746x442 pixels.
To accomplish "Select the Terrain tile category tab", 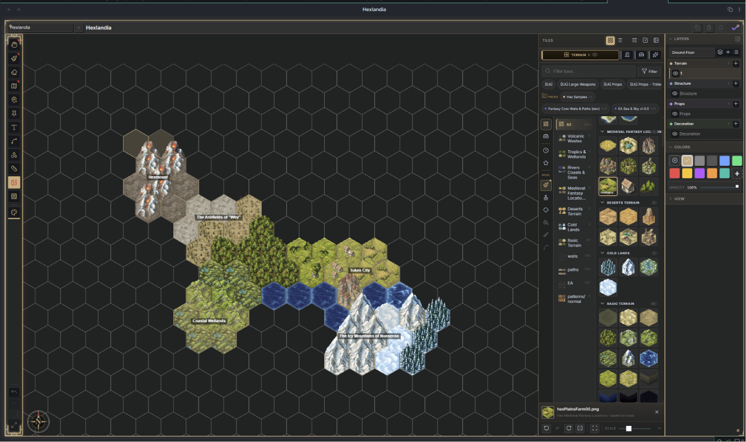I will pos(580,55).
